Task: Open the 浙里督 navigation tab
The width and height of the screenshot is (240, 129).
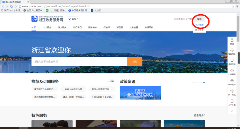Action: click(120, 27)
